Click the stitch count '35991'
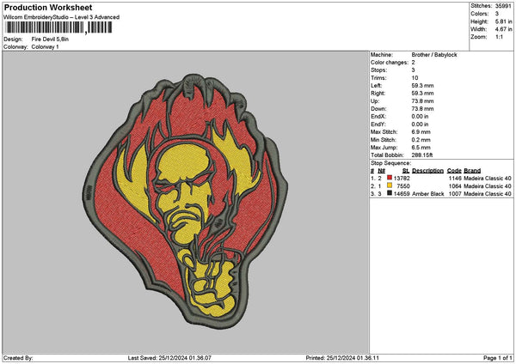 coord(503,6)
